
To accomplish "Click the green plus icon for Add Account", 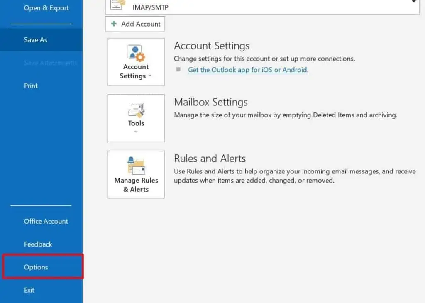I will [x=114, y=24].
